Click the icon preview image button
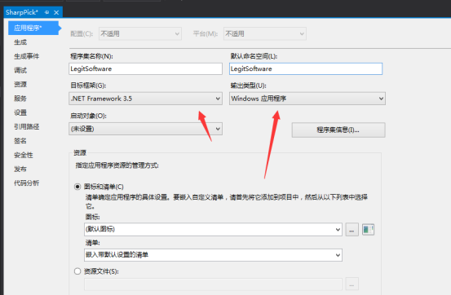 point(368,230)
